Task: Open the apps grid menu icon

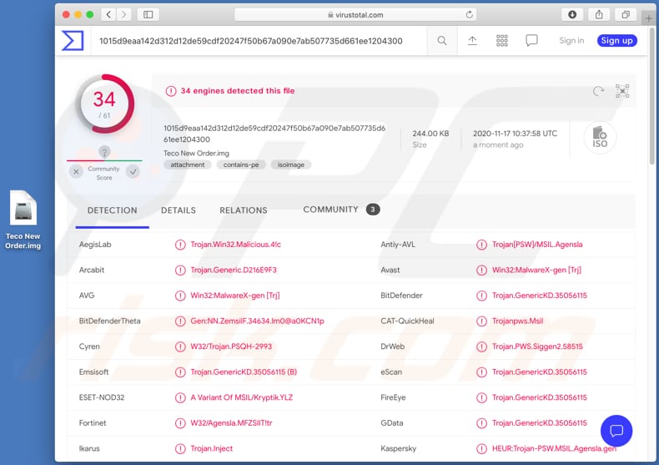Action: tap(502, 41)
